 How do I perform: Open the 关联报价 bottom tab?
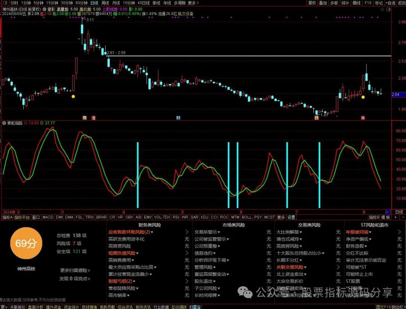coord(18,307)
